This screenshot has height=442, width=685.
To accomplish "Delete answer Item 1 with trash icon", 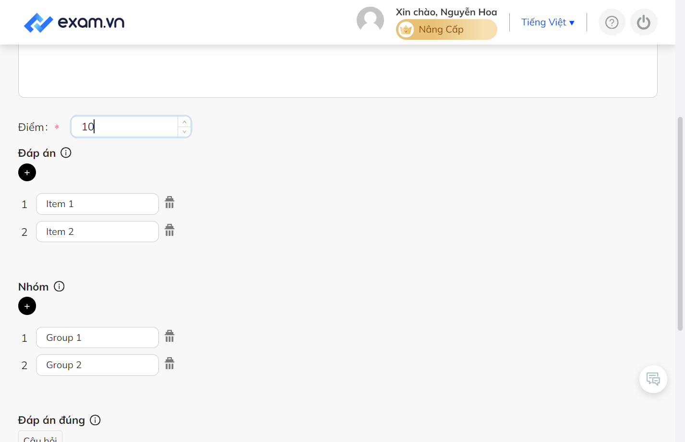I will 169,202.
